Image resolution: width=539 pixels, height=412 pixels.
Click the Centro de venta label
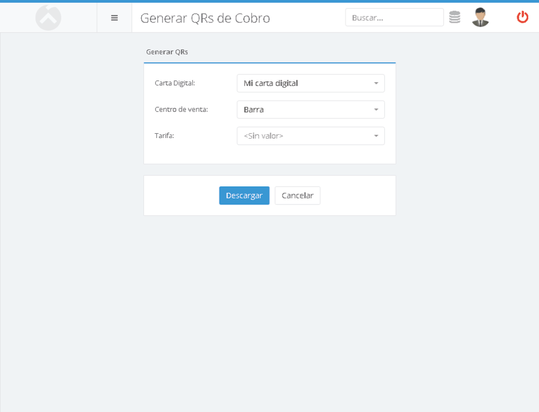181,109
